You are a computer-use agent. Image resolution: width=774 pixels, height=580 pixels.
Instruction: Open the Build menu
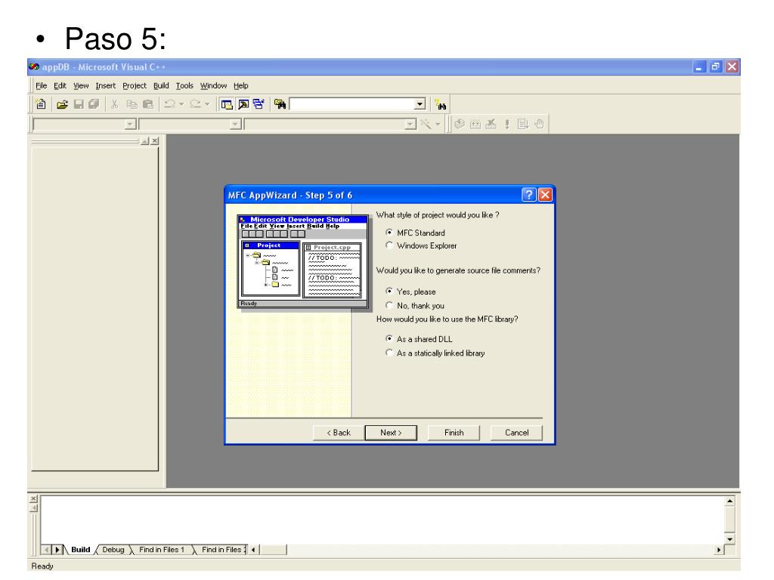161,85
